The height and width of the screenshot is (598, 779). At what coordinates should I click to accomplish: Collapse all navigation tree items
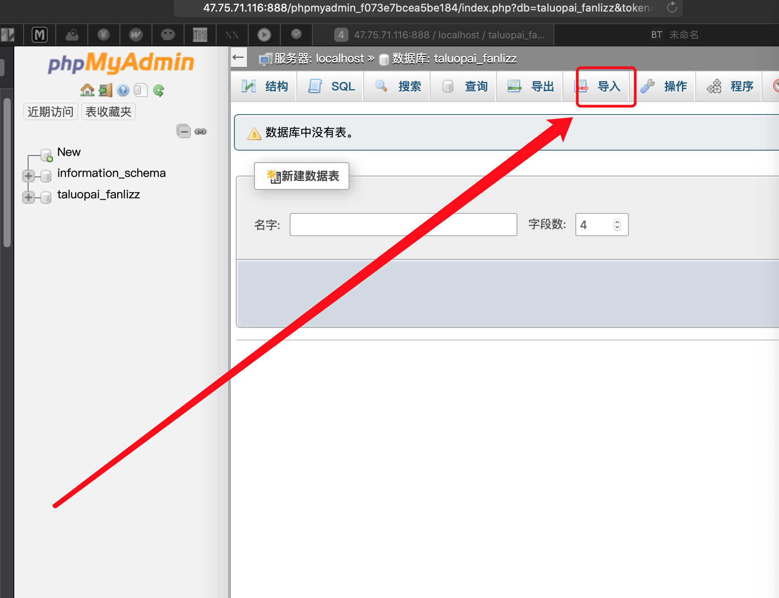pyautogui.click(x=183, y=131)
